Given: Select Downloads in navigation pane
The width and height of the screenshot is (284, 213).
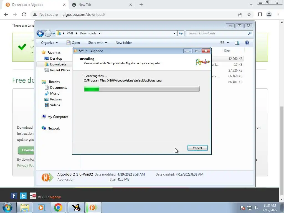Looking at the screenshot, I should pyautogui.click(x=56, y=64).
